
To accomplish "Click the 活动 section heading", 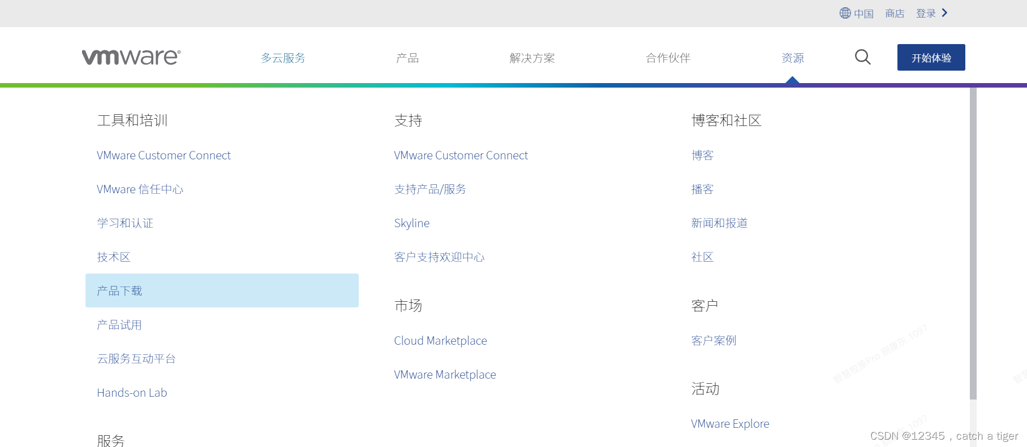I will point(705,389).
